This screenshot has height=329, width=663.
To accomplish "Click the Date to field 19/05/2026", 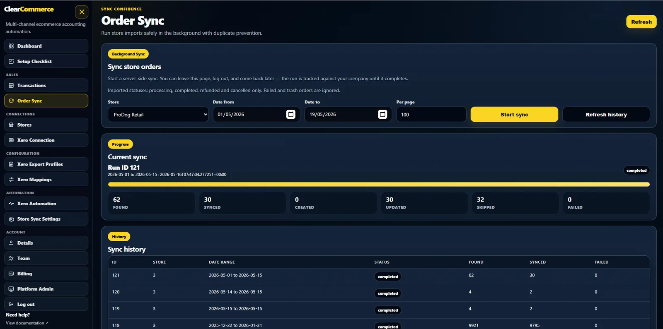I will [x=348, y=114].
